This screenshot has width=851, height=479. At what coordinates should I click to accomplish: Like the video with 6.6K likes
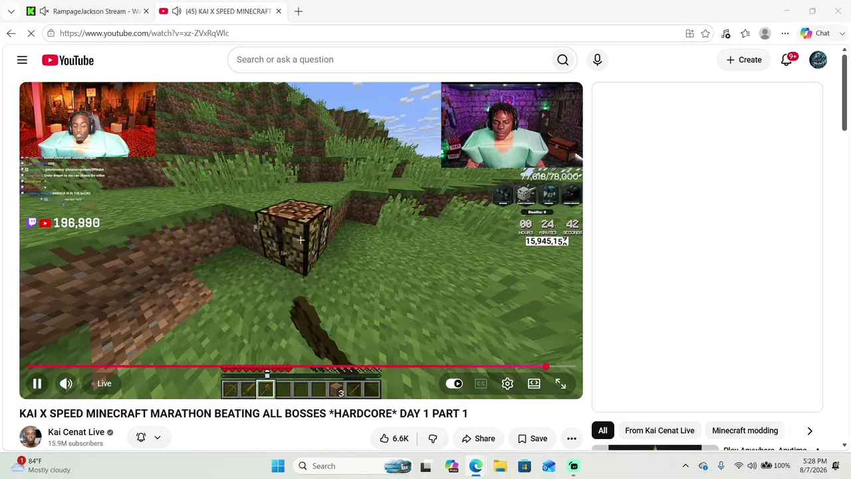(x=394, y=438)
